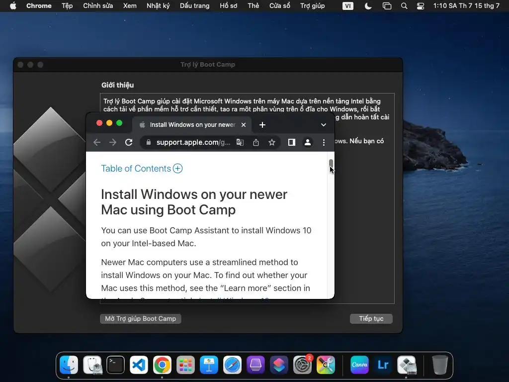Open a new Chrome tab
This screenshot has width=509, height=382.
click(262, 125)
